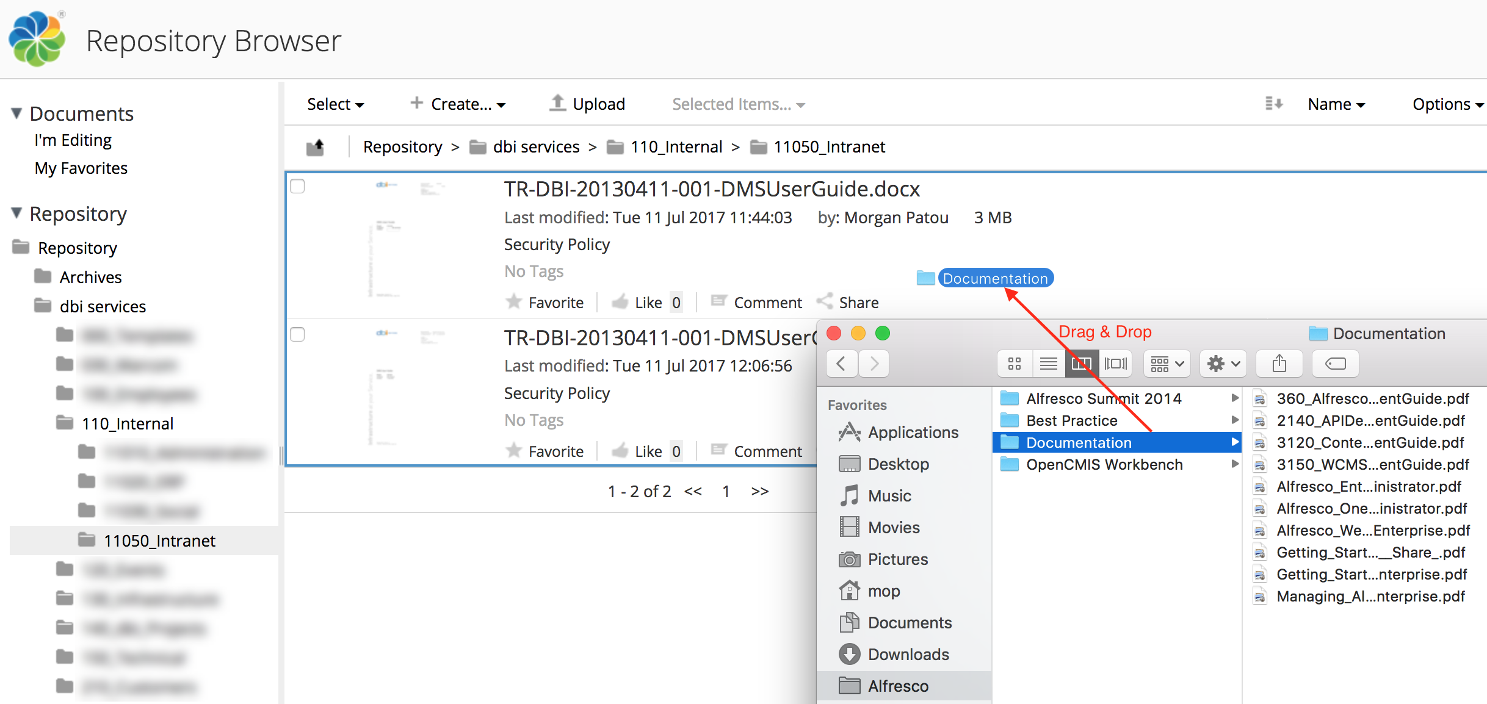Go to previous page with << link

(x=693, y=491)
